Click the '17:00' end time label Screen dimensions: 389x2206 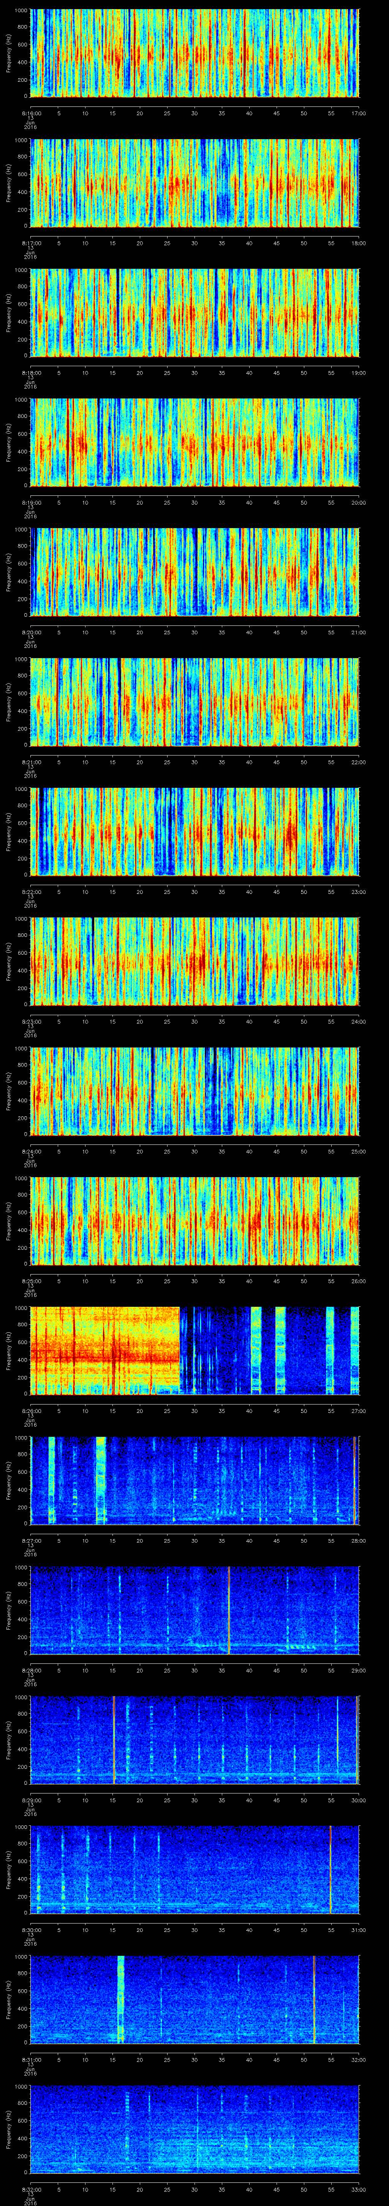tap(358, 112)
